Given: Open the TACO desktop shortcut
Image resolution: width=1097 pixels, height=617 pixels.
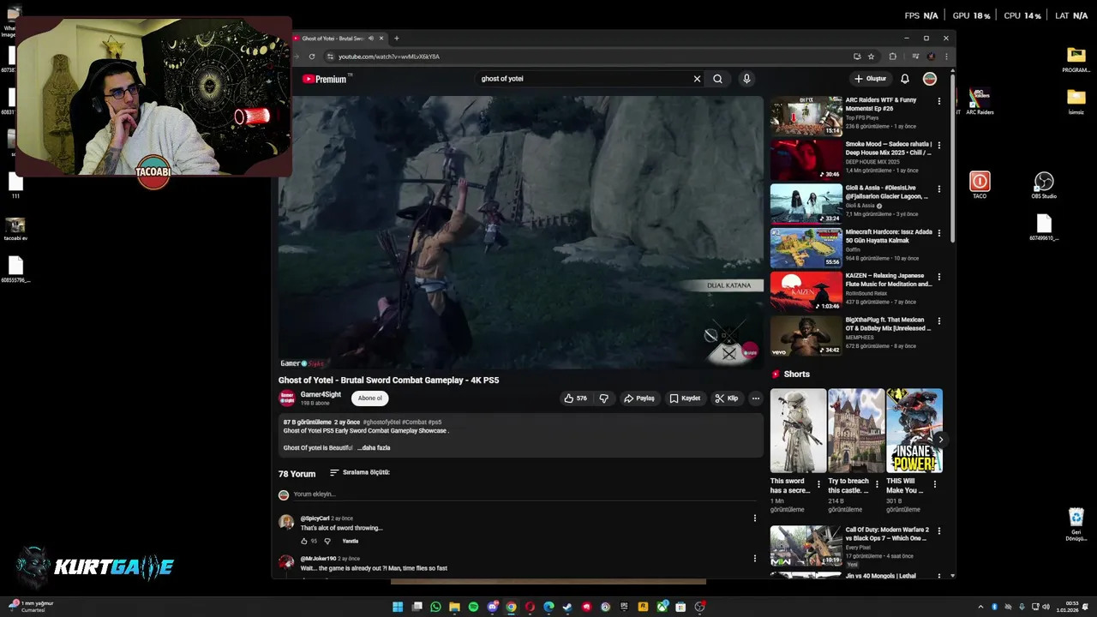Looking at the screenshot, I should (x=980, y=185).
